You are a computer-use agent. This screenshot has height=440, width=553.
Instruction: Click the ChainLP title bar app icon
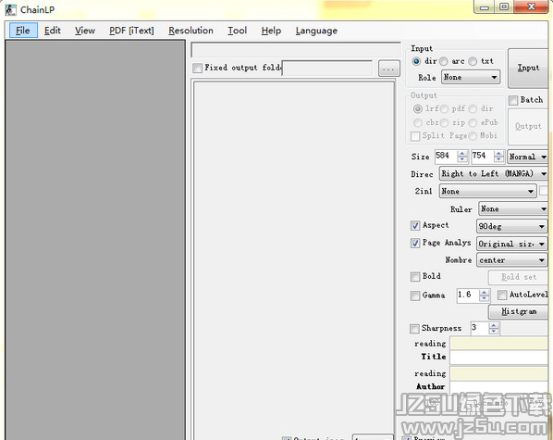click(10, 9)
